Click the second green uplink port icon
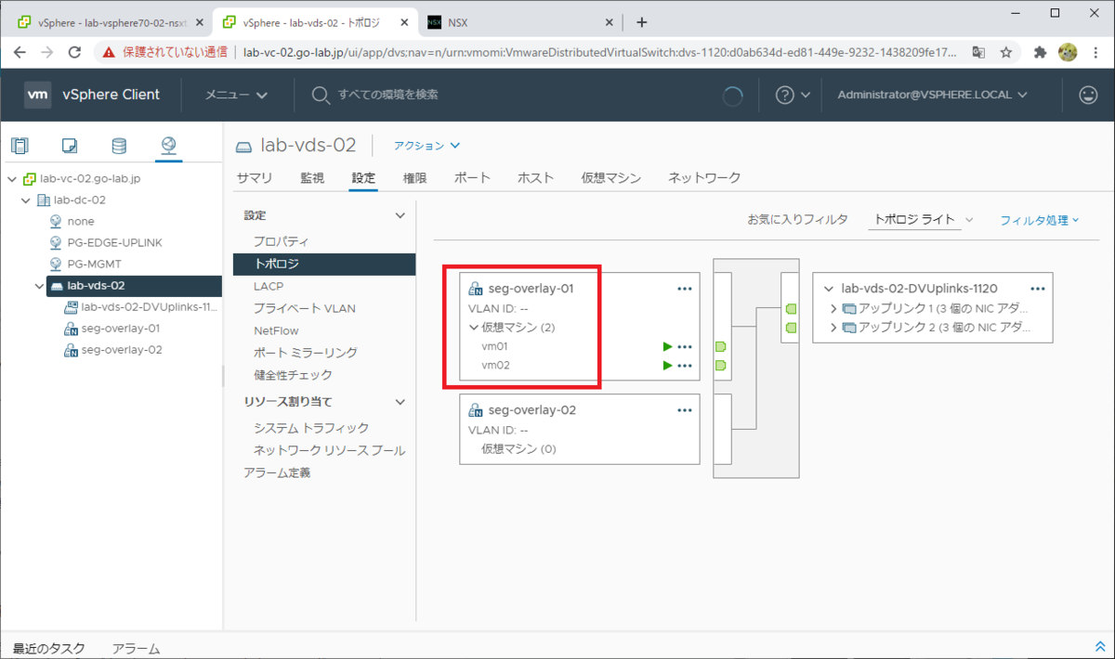Screen dimensions: 1115x659 791,328
